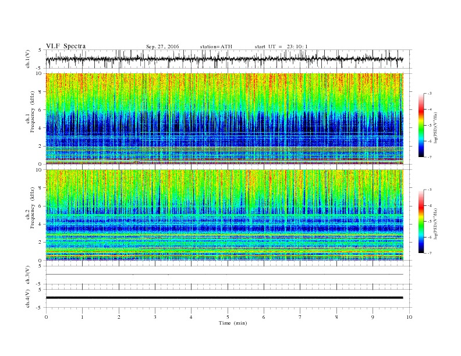Click the "0" tick on the time axis

(46, 317)
